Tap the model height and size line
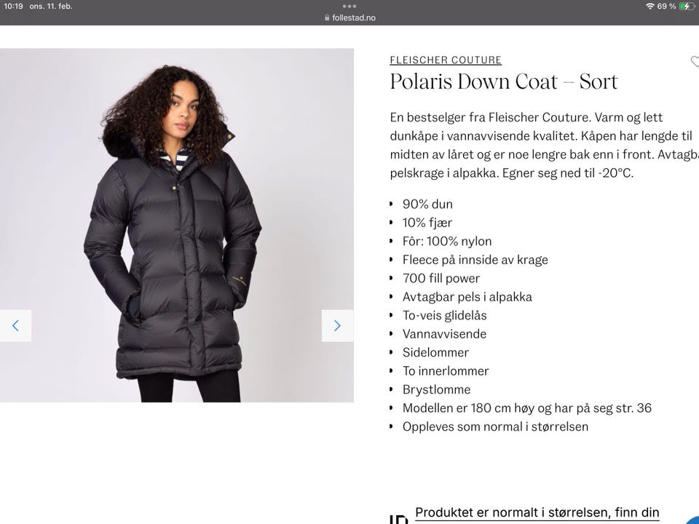699x524 pixels. point(527,408)
